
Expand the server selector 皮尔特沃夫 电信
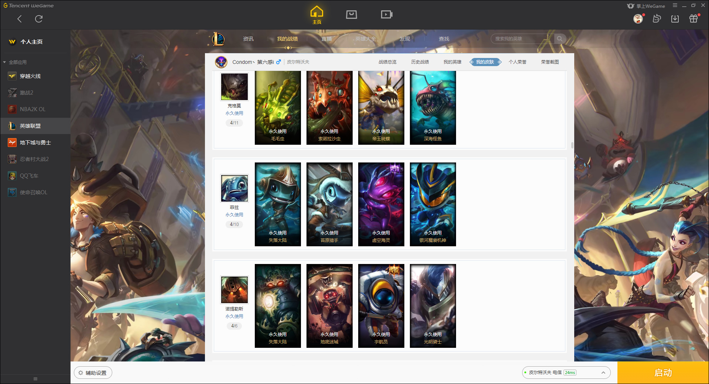pyautogui.click(x=566, y=373)
